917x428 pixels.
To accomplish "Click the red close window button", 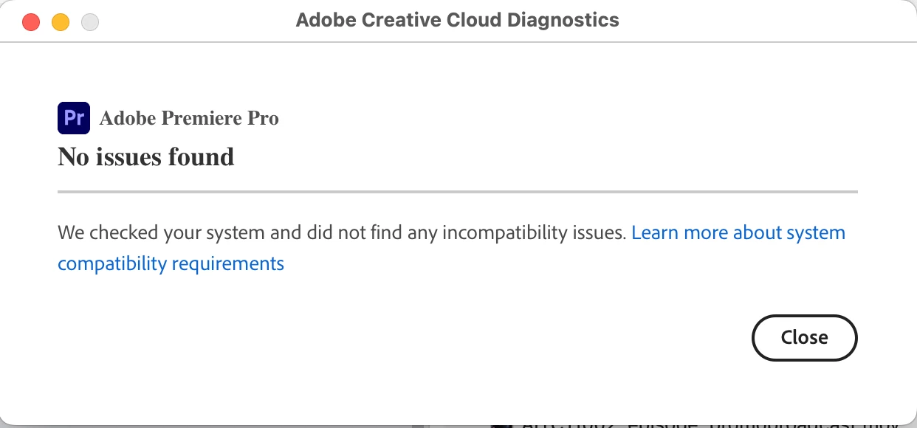I will point(31,21).
